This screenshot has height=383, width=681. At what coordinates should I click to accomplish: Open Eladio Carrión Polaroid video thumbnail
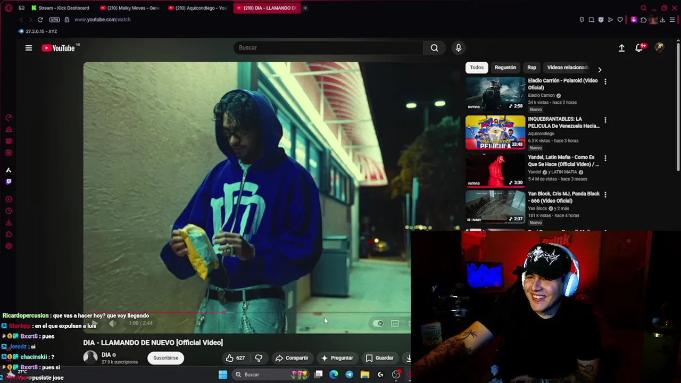(x=495, y=94)
